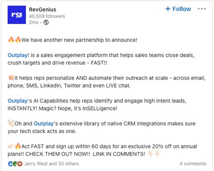Follow the RevGenius page
Image resolution: width=214 pixels, height=171 pixels.
coord(178,9)
